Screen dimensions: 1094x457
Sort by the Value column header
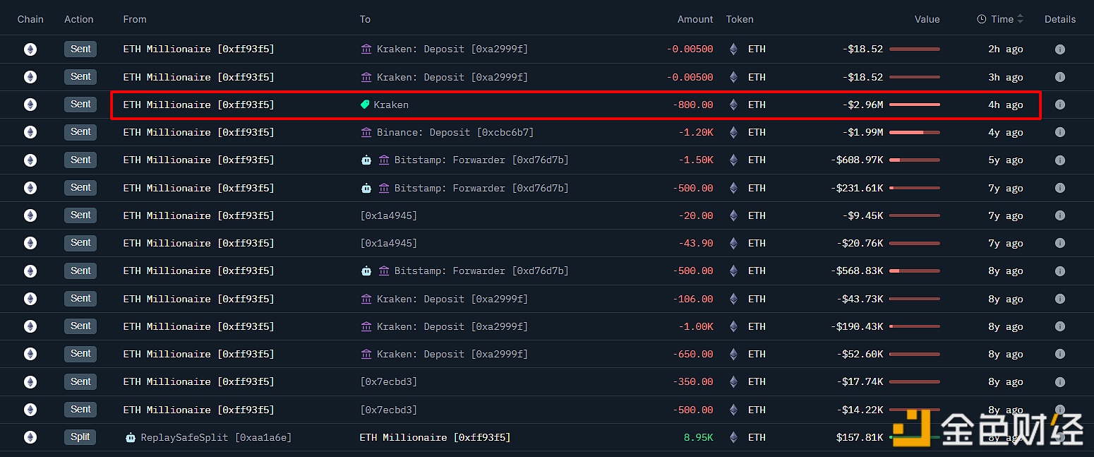coord(927,19)
